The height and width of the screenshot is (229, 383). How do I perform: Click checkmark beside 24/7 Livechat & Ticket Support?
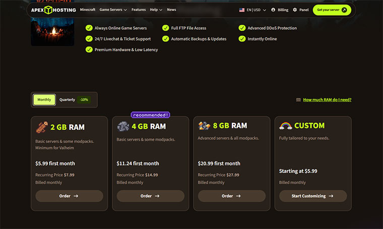click(x=89, y=39)
